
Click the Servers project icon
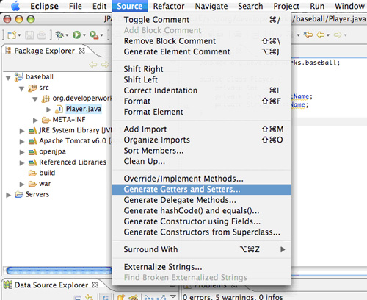coord(19,195)
